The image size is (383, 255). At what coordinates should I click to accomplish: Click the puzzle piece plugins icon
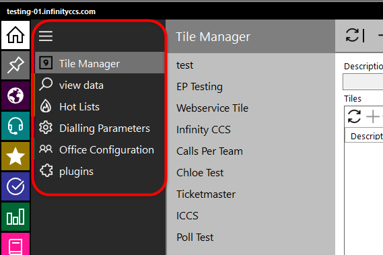tap(46, 170)
